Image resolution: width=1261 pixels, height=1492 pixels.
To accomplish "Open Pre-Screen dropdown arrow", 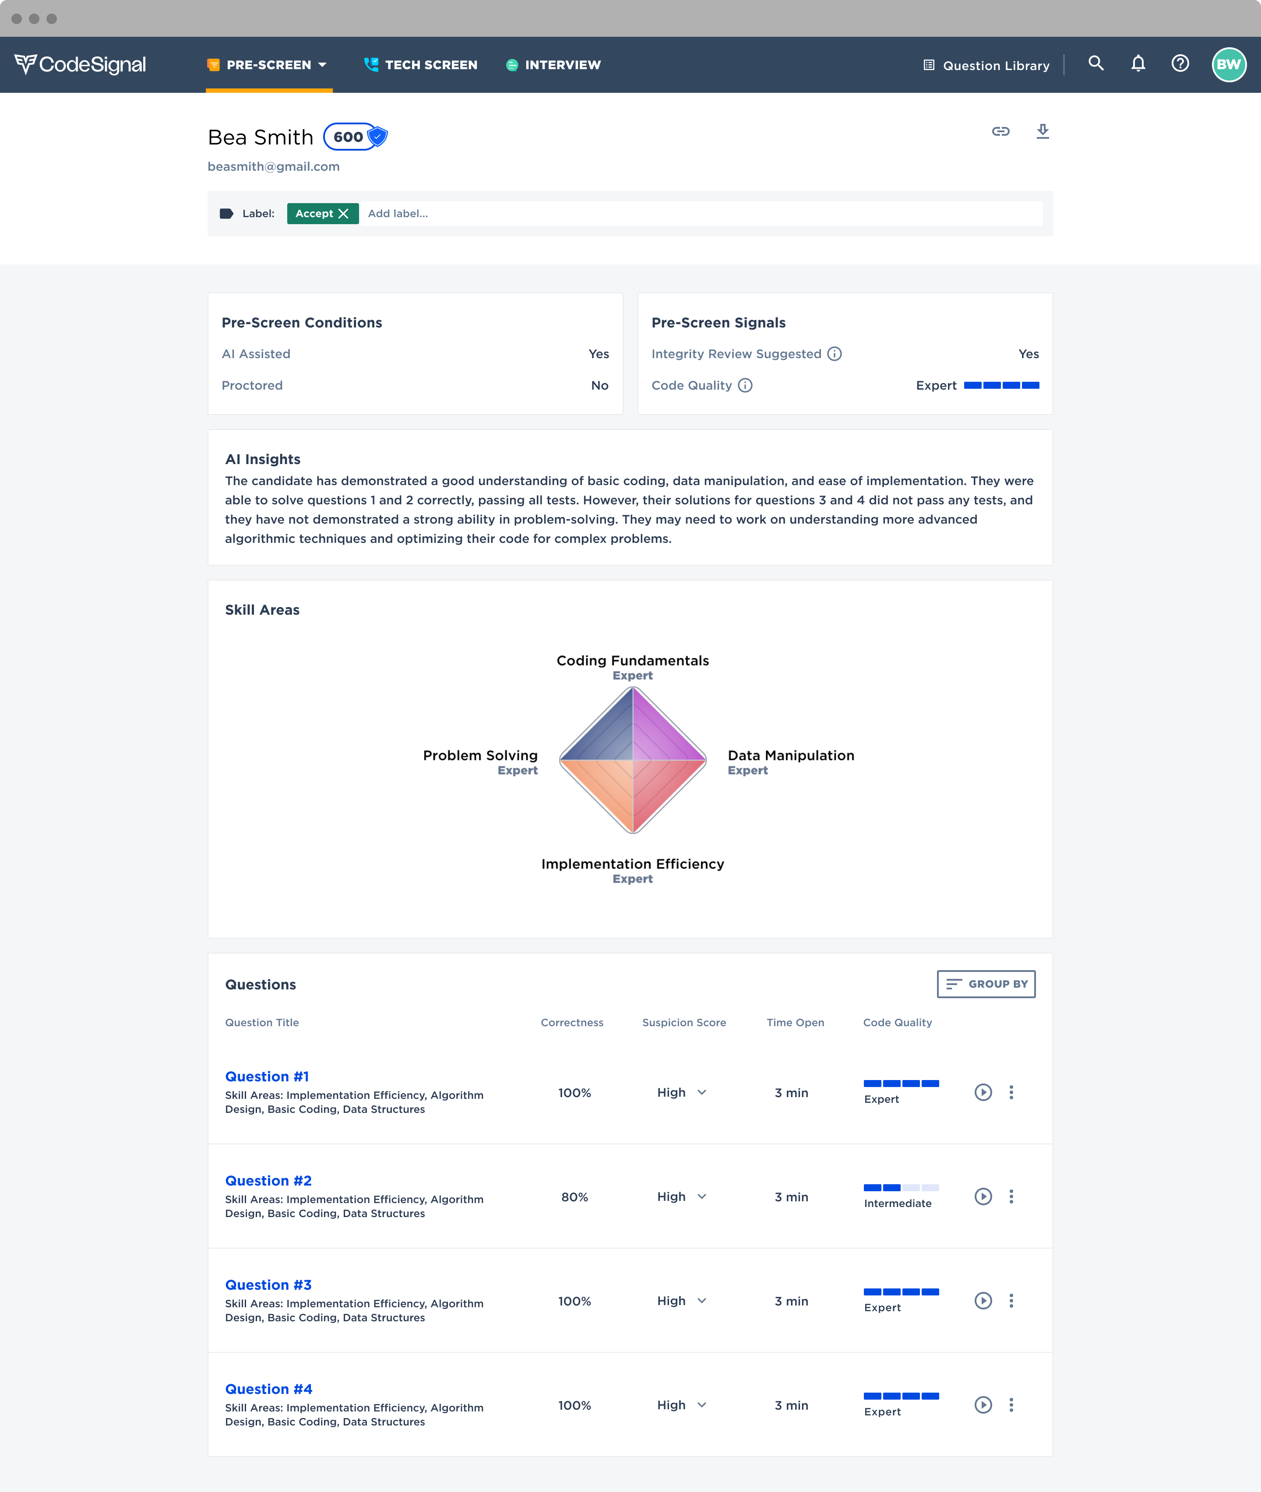I will pos(322,65).
